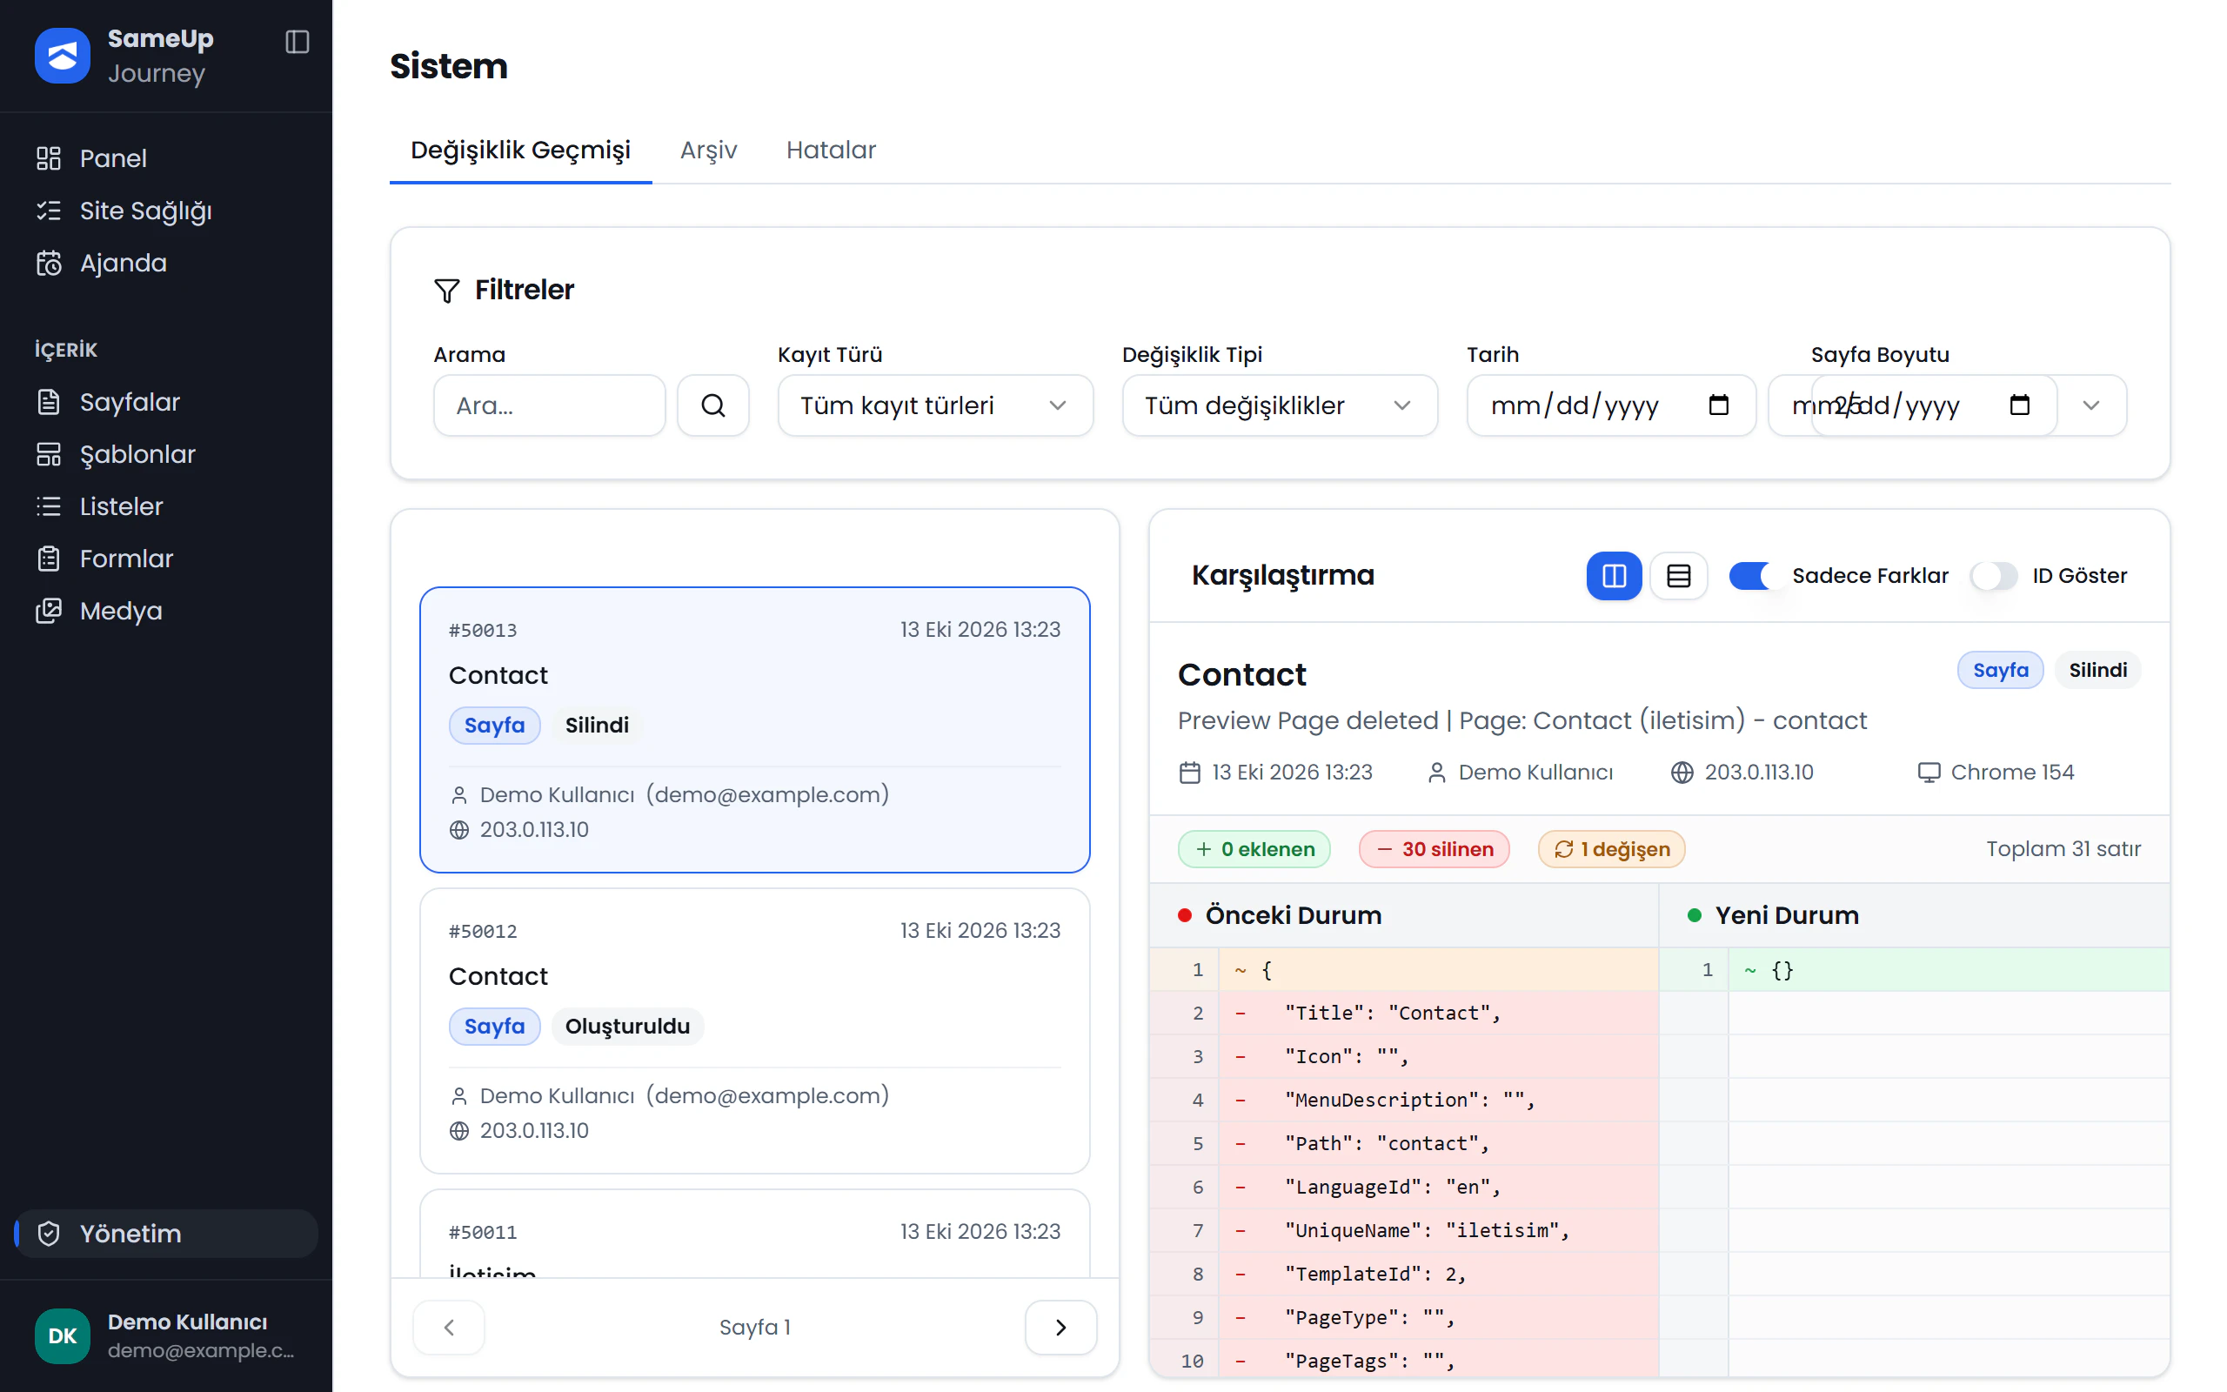
Task: Open the Yönetim section
Action: 165,1234
